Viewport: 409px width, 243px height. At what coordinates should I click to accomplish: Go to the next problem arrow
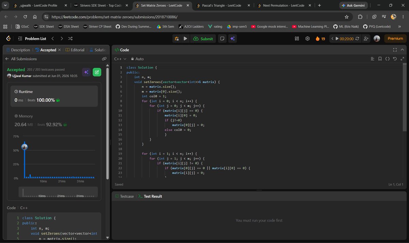pyautogui.click(x=62, y=38)
